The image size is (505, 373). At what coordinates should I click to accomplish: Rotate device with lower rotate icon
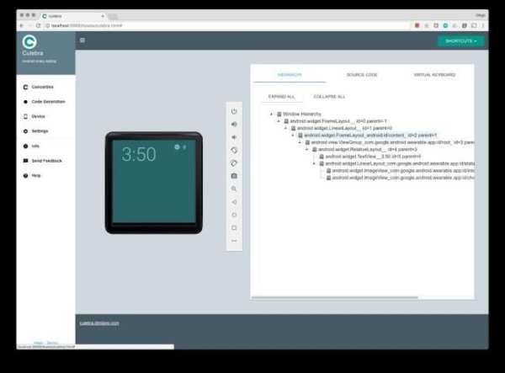(234, 163)
